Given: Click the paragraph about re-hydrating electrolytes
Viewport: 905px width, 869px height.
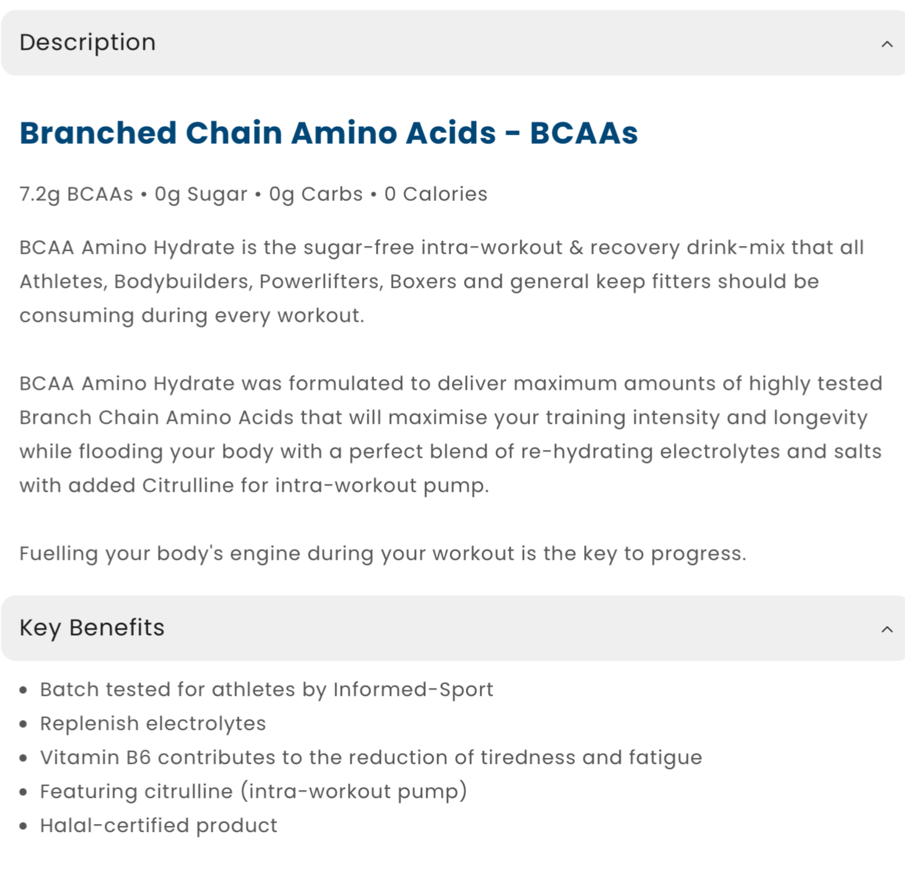Looking at the screenshot, I should pyautogui.click(x=450, y=434).
